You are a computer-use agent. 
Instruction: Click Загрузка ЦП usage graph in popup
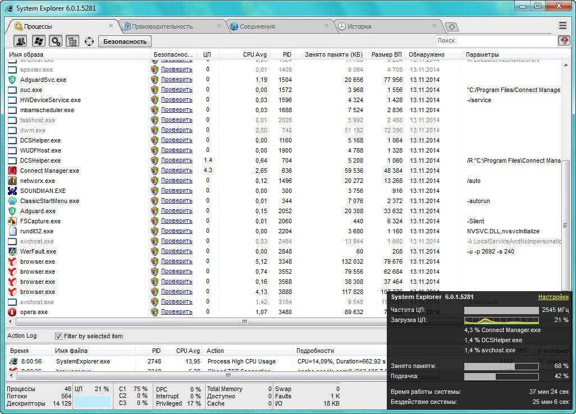pos(501,320)
